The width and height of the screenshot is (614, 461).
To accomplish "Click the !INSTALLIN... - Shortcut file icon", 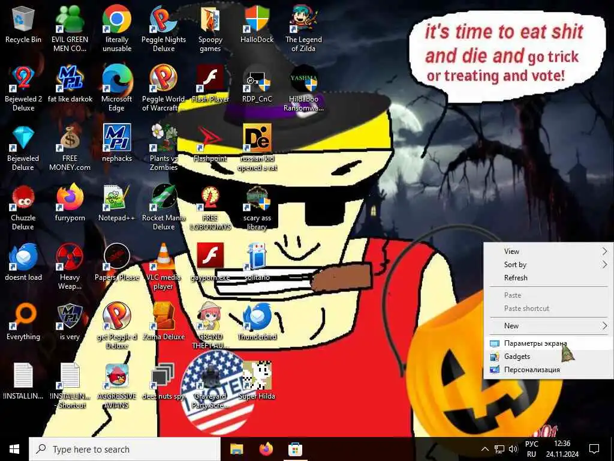I will (70, 376).
